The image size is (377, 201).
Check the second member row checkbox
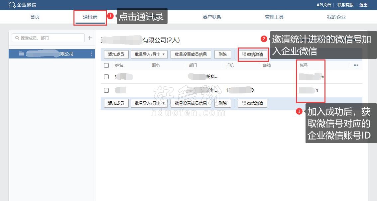pyautogui.click(x=106, y=90)
